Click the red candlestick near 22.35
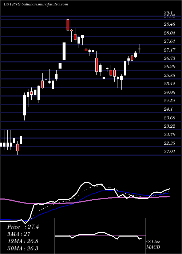Image resolution: width=182 pixels, height=254 pixels. pyautogui.click(x=18, y=148)
